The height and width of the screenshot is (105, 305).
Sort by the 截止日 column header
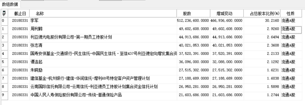pyautogui.click(x=19, y=13)
